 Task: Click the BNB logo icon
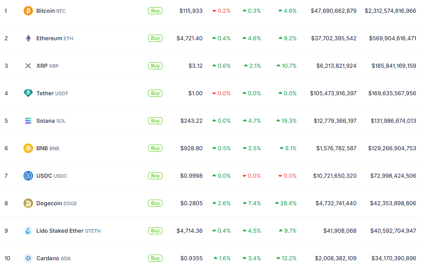(28, 148)
